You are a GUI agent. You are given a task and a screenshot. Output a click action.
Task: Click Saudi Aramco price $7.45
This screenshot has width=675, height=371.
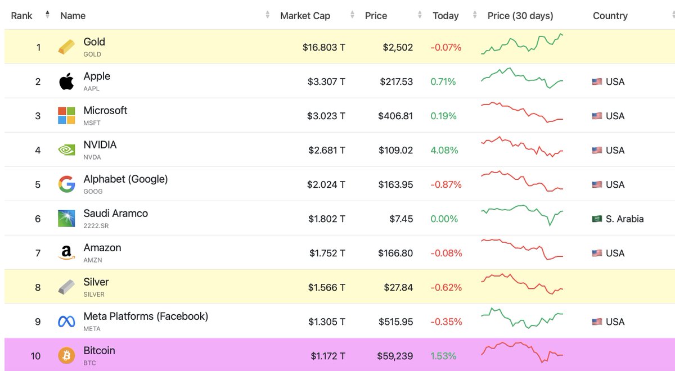click(401, 219)
